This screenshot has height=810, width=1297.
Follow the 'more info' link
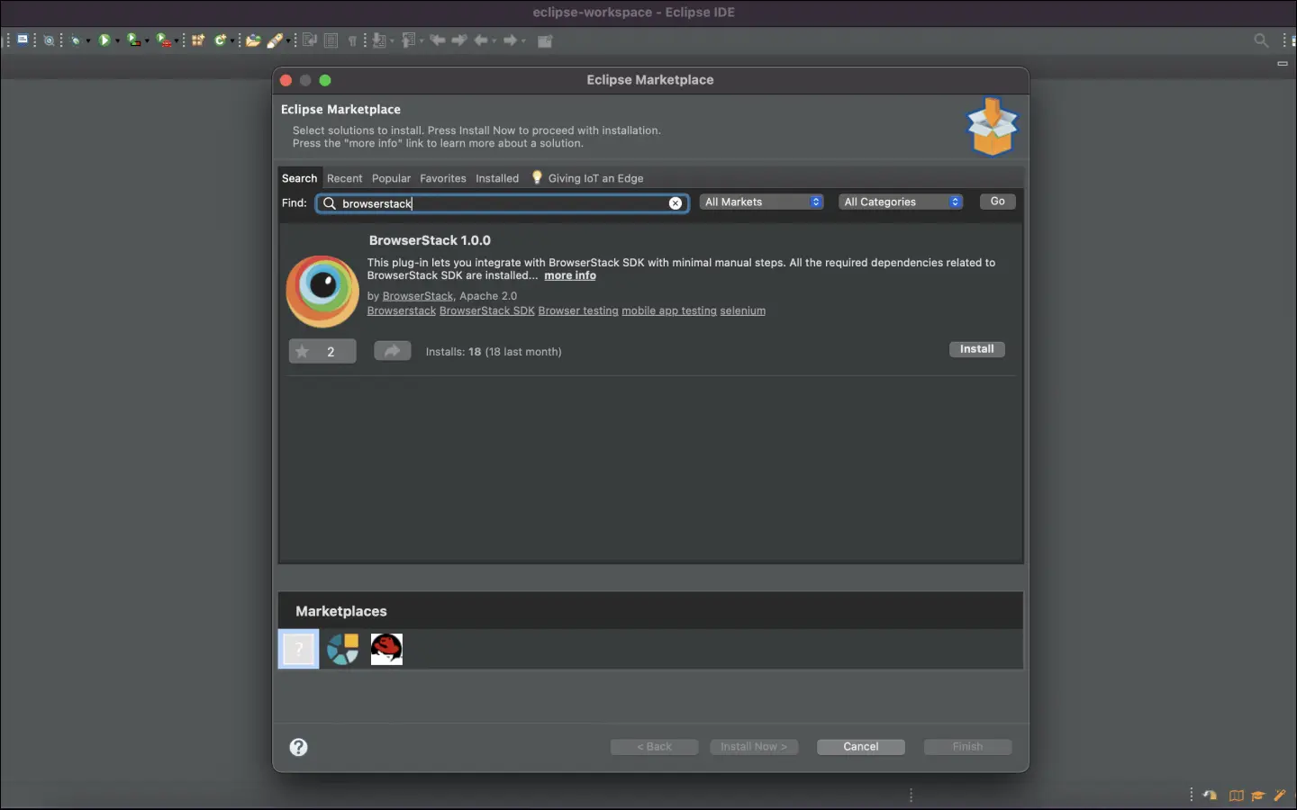pyautogui.click(x=570, y=275)
